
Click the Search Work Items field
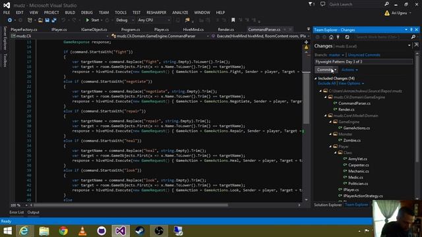pyautogui.click(x=382, y=37)
